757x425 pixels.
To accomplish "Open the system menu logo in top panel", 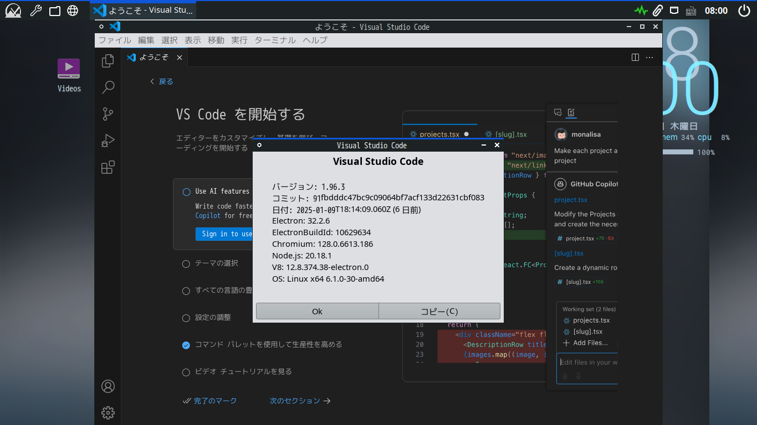I will coord(13,10).
